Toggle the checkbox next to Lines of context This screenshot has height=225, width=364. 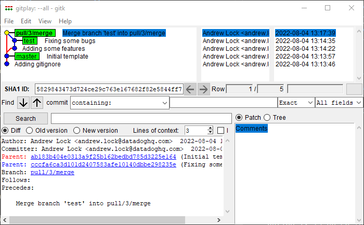click(221, 131)
